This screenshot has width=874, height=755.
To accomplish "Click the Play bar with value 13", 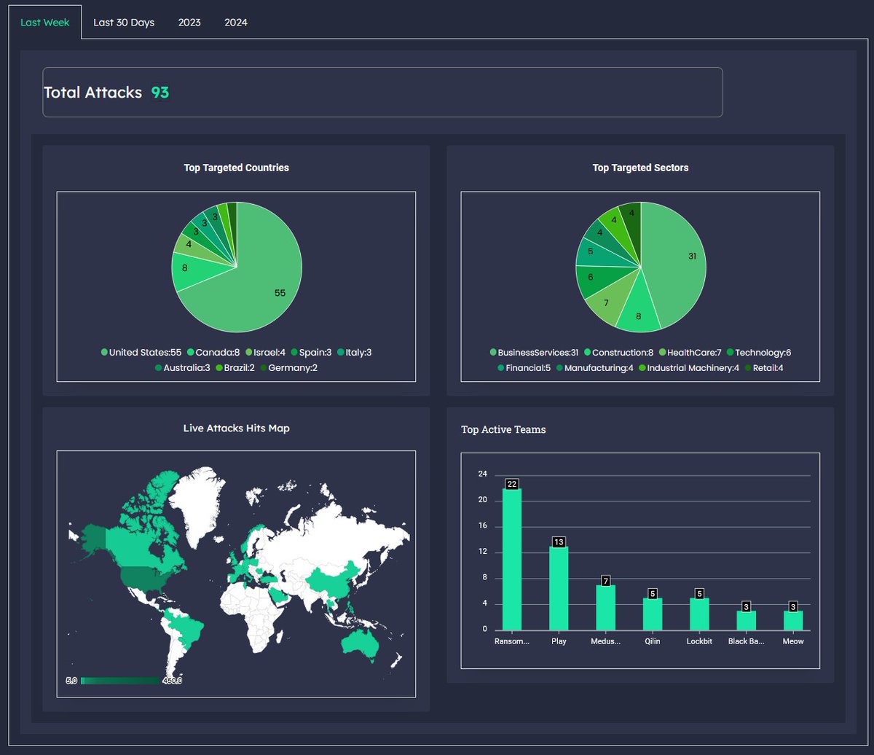I will 559,588.
